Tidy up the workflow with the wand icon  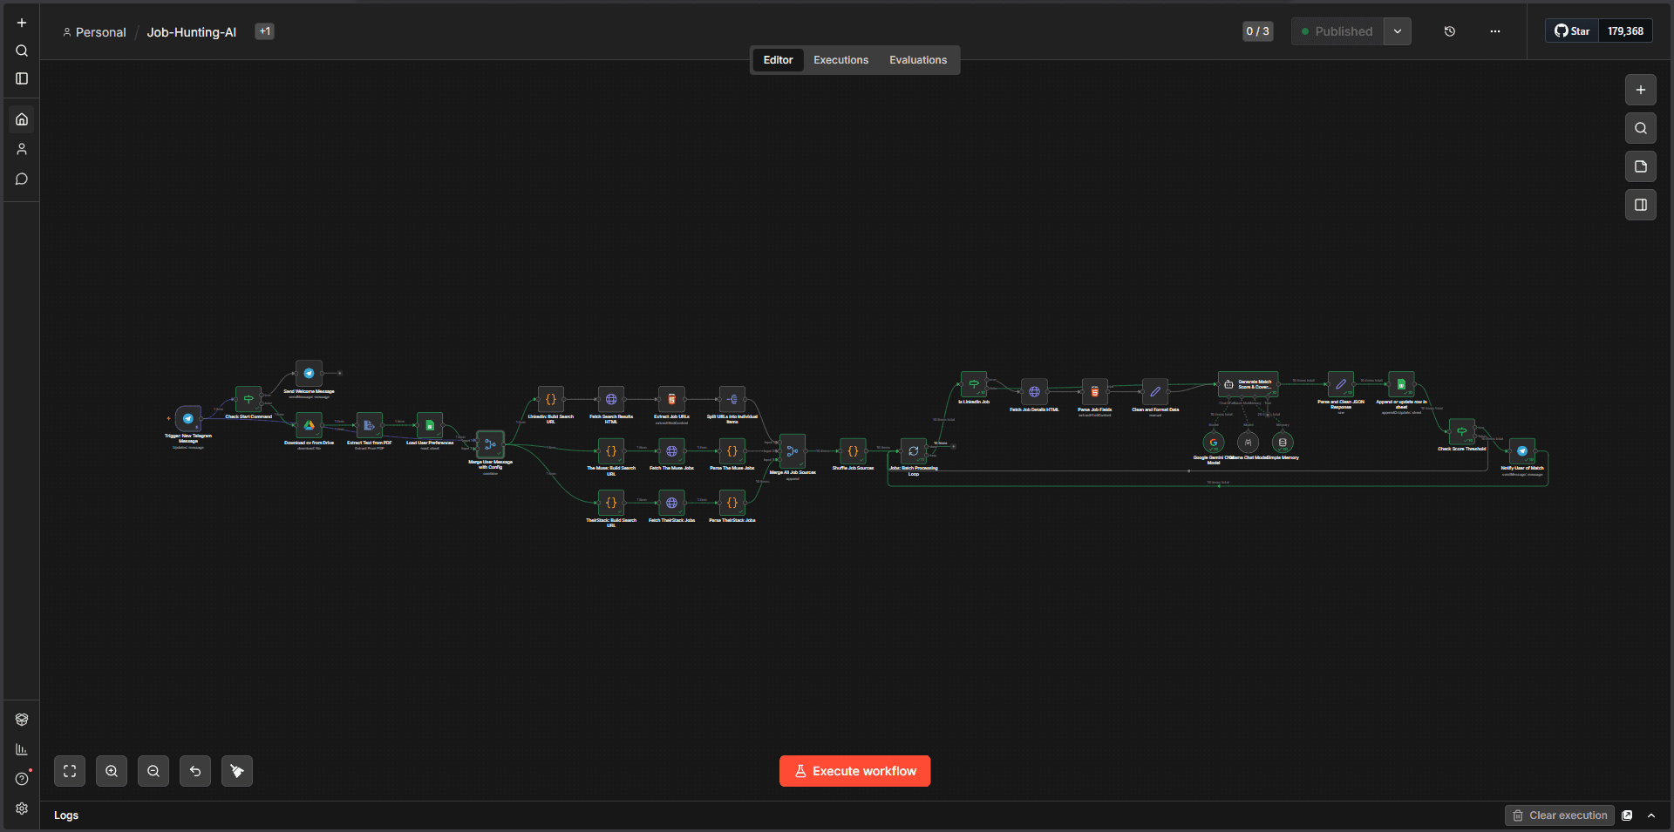pos(237,771)
